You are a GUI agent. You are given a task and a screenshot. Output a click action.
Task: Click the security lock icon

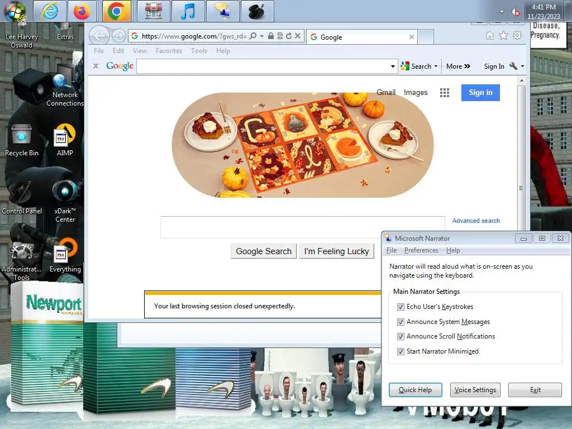tap(271, 36)
